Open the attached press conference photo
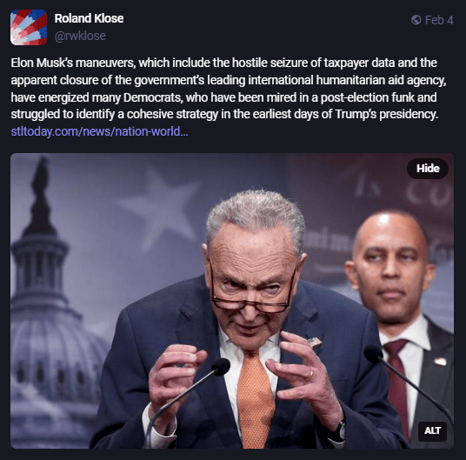Image resolution: width=466 pixels, height=460 pixels. [232, 301]
